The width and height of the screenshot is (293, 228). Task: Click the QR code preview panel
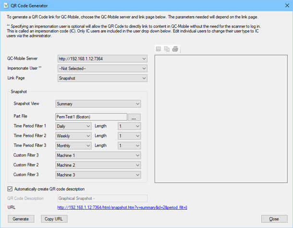(x=221, y=119)
